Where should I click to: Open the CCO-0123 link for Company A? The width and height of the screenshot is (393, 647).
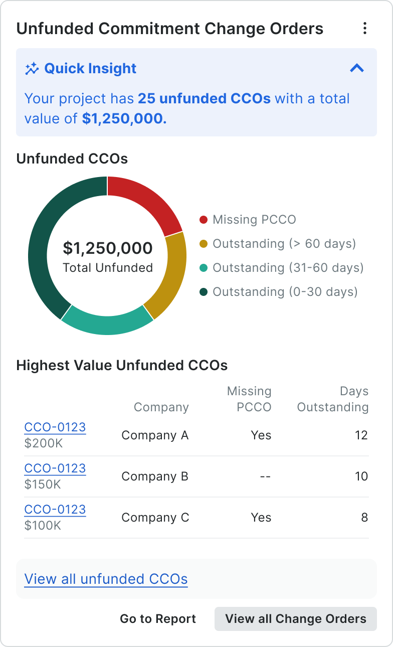coord(55,427)
